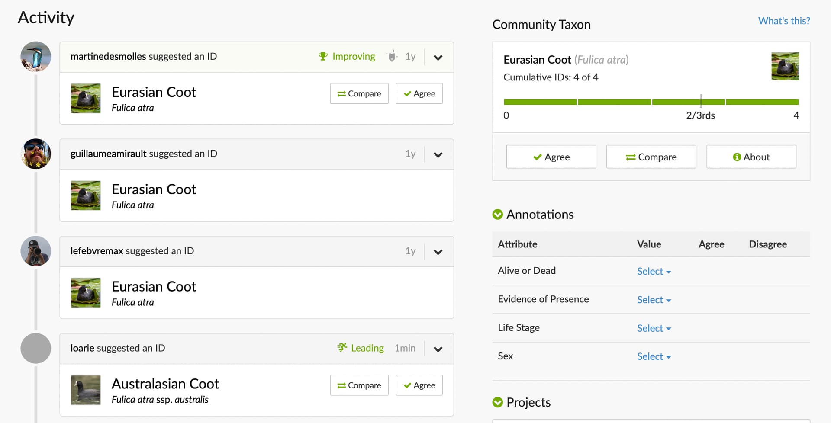Click martinedesmolles' kingfisher avatar
This screenshot has width=831, height=423.
[x=36, y=57]
